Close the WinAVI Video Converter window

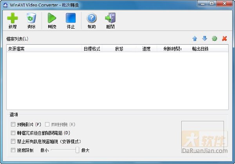[x=224, y=4]
